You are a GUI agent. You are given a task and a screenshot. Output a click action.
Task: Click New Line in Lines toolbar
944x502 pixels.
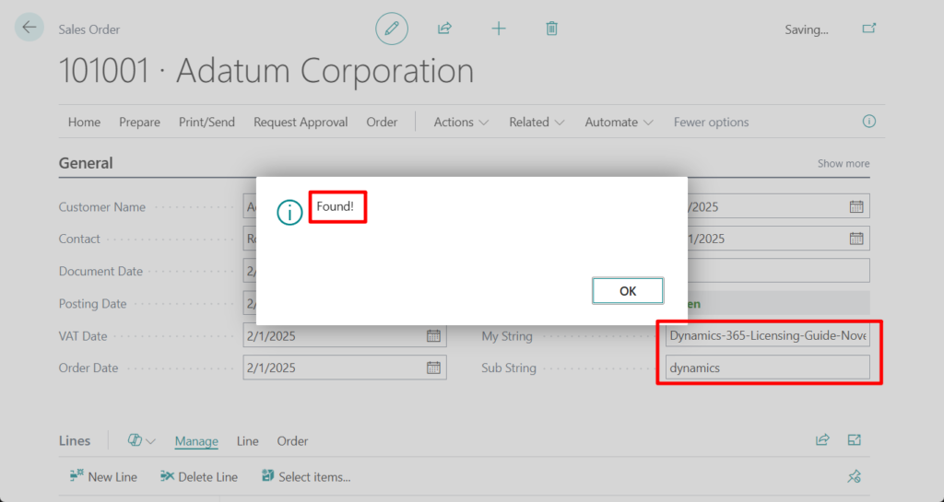[103, 476]
